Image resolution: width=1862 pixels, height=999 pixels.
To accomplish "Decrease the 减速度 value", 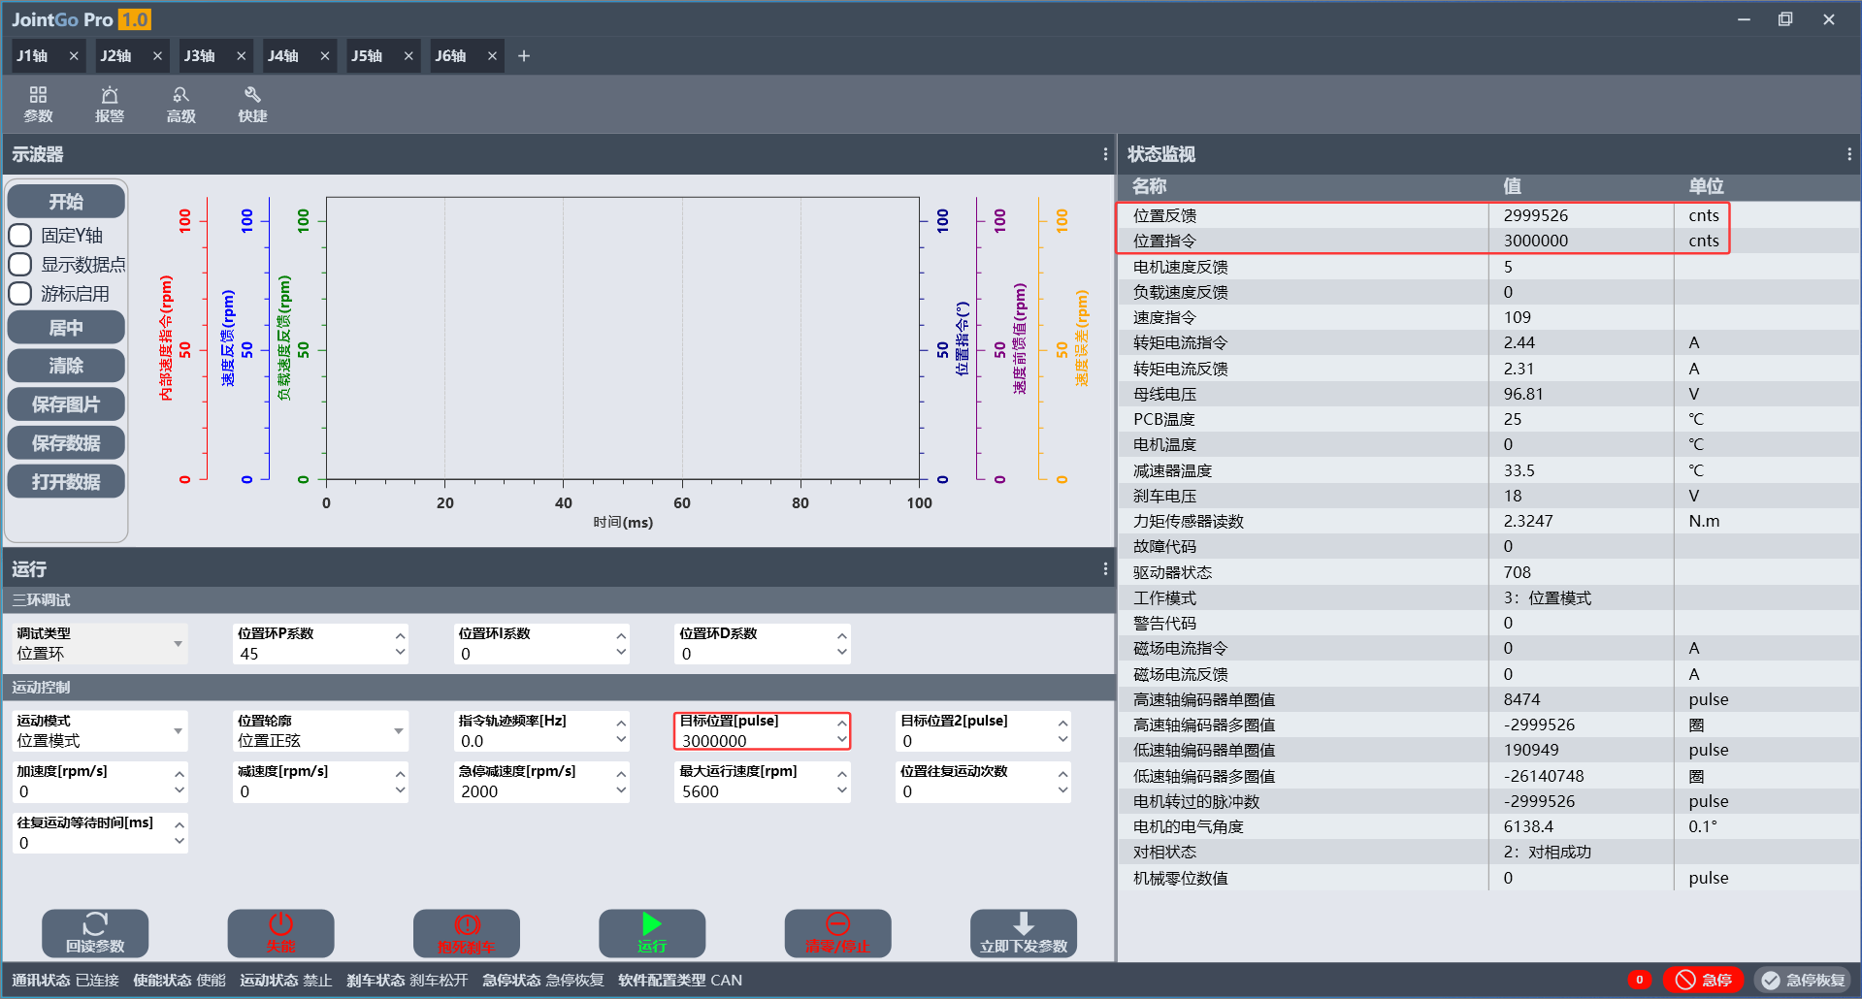I will pos(400,790).
